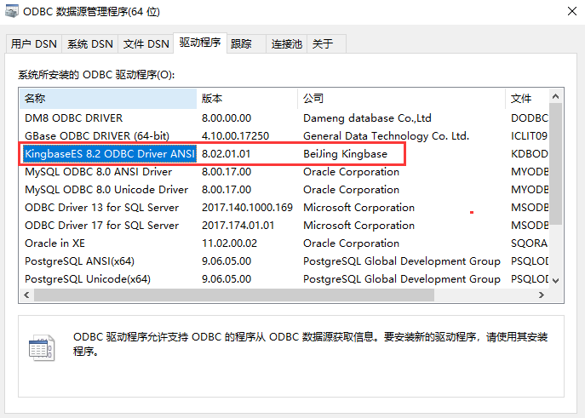Sort drivers by 公司 column header
This screenshot has width=585, height=418.
point(401,99)
